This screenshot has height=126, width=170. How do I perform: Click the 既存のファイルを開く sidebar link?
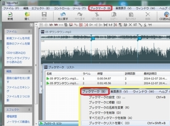click(x=18, y=46)
